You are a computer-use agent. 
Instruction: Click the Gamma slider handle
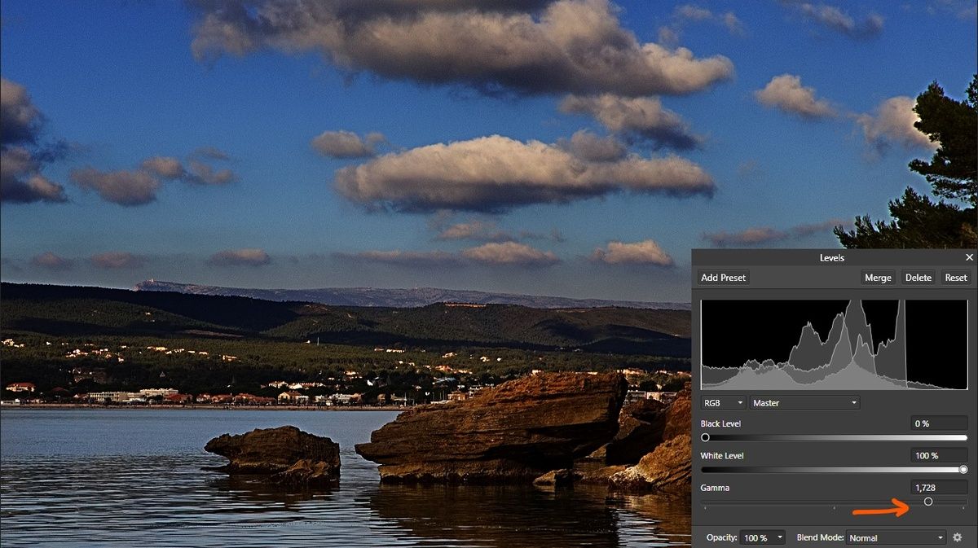928,502
